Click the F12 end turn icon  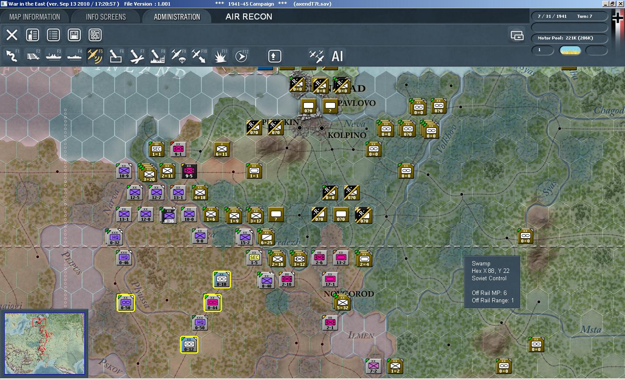click(x=241, y=56)
